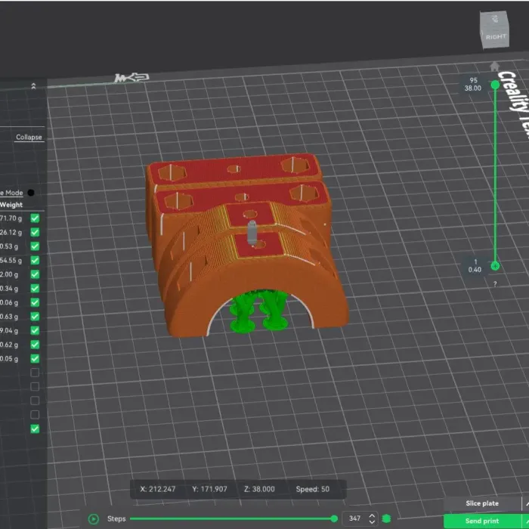This screenshot has height=529, width=529.
Task: Click the Collapse link
Action: 29,138
